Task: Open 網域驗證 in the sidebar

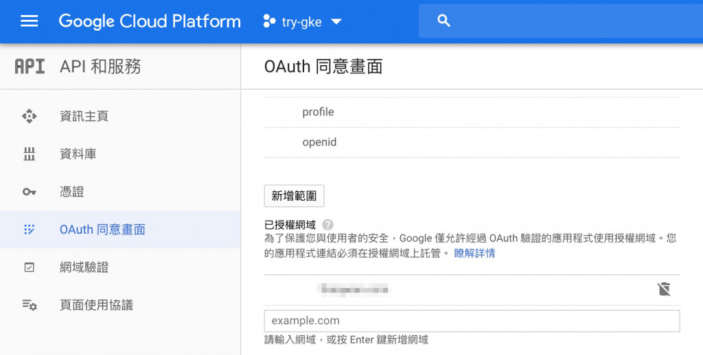Action: (x=84, y=267)
